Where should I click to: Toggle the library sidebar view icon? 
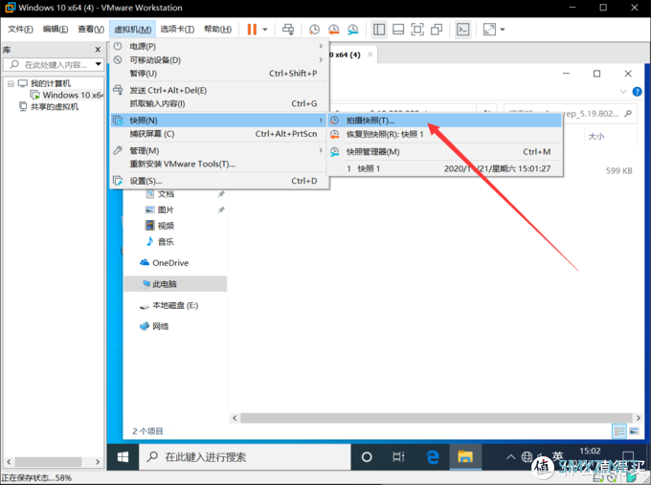(379, 30)
